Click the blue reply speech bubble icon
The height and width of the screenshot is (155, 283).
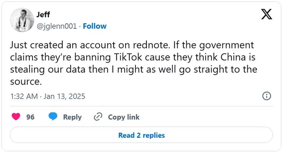53,117
